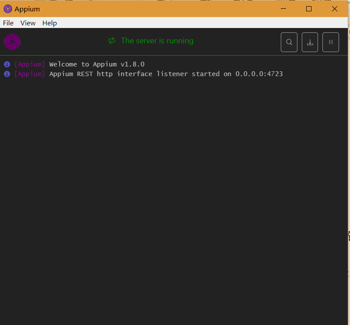This screenshot has width=350, height=325.
Task: Stop the server with pause button
Action: (x=331, y=42)
